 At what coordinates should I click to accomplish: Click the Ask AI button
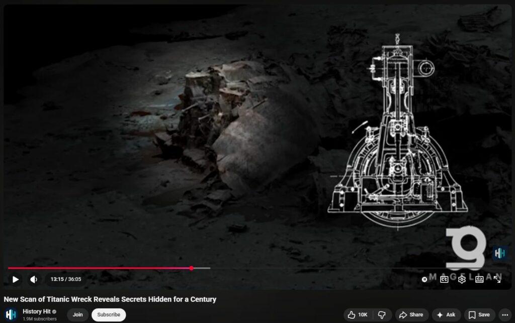446,315
